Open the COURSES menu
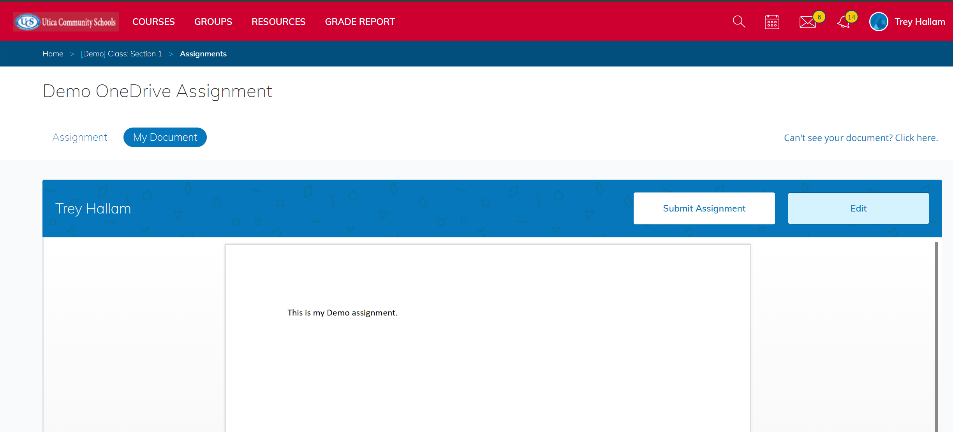This screenshot has height=432, width=953. coord(153,22)
